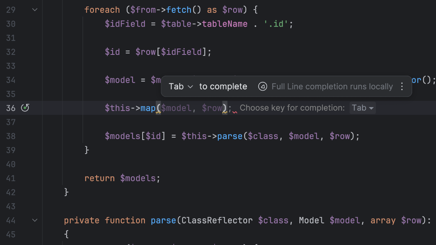436x245 pixels.
Task: Click the map method call on line 36
Action: point(148,108)
